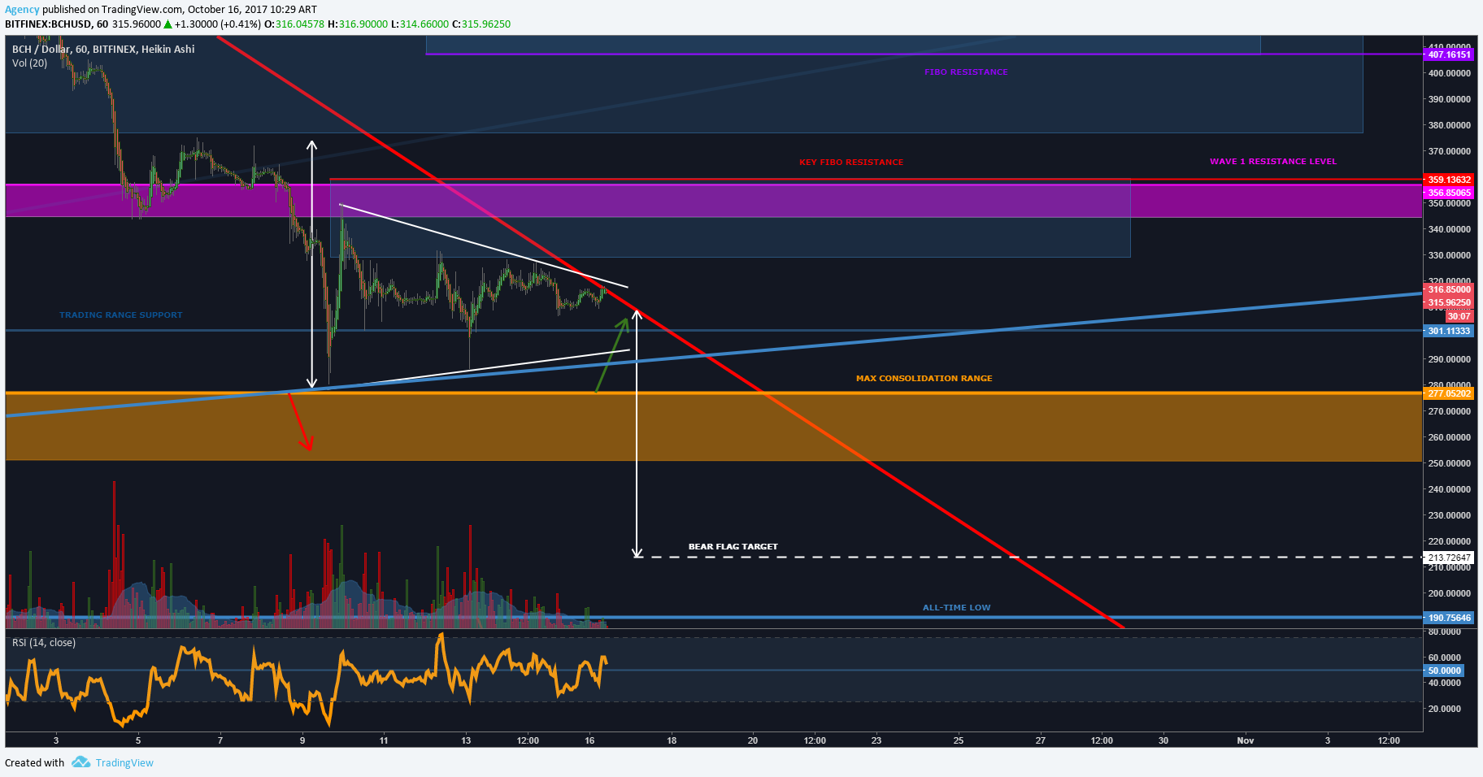Image resolution: width=1483 pixels, height=777 pixels.
Task: Click the 9 date axis label
Action: (302, 740)
